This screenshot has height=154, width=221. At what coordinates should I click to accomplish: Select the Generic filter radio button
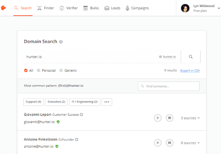[61, 70]
